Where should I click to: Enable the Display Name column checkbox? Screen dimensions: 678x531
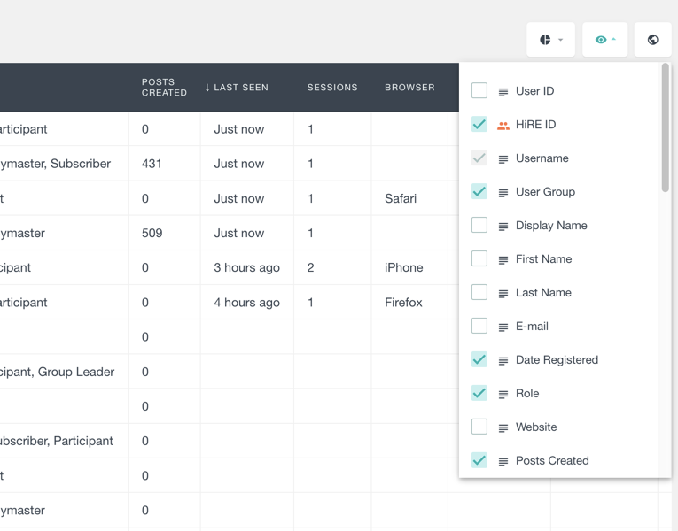479,225
